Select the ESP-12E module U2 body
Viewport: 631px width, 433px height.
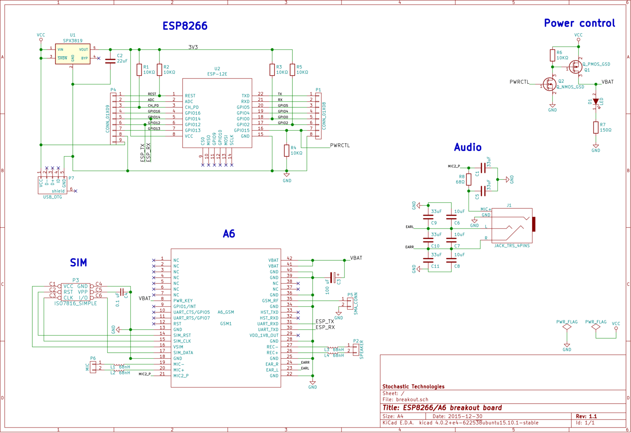[217, 113]
